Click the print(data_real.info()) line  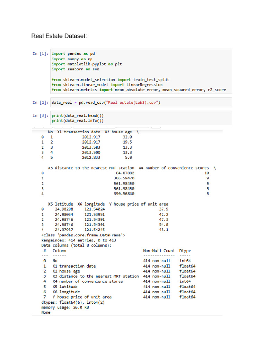(x=78, y=121)
